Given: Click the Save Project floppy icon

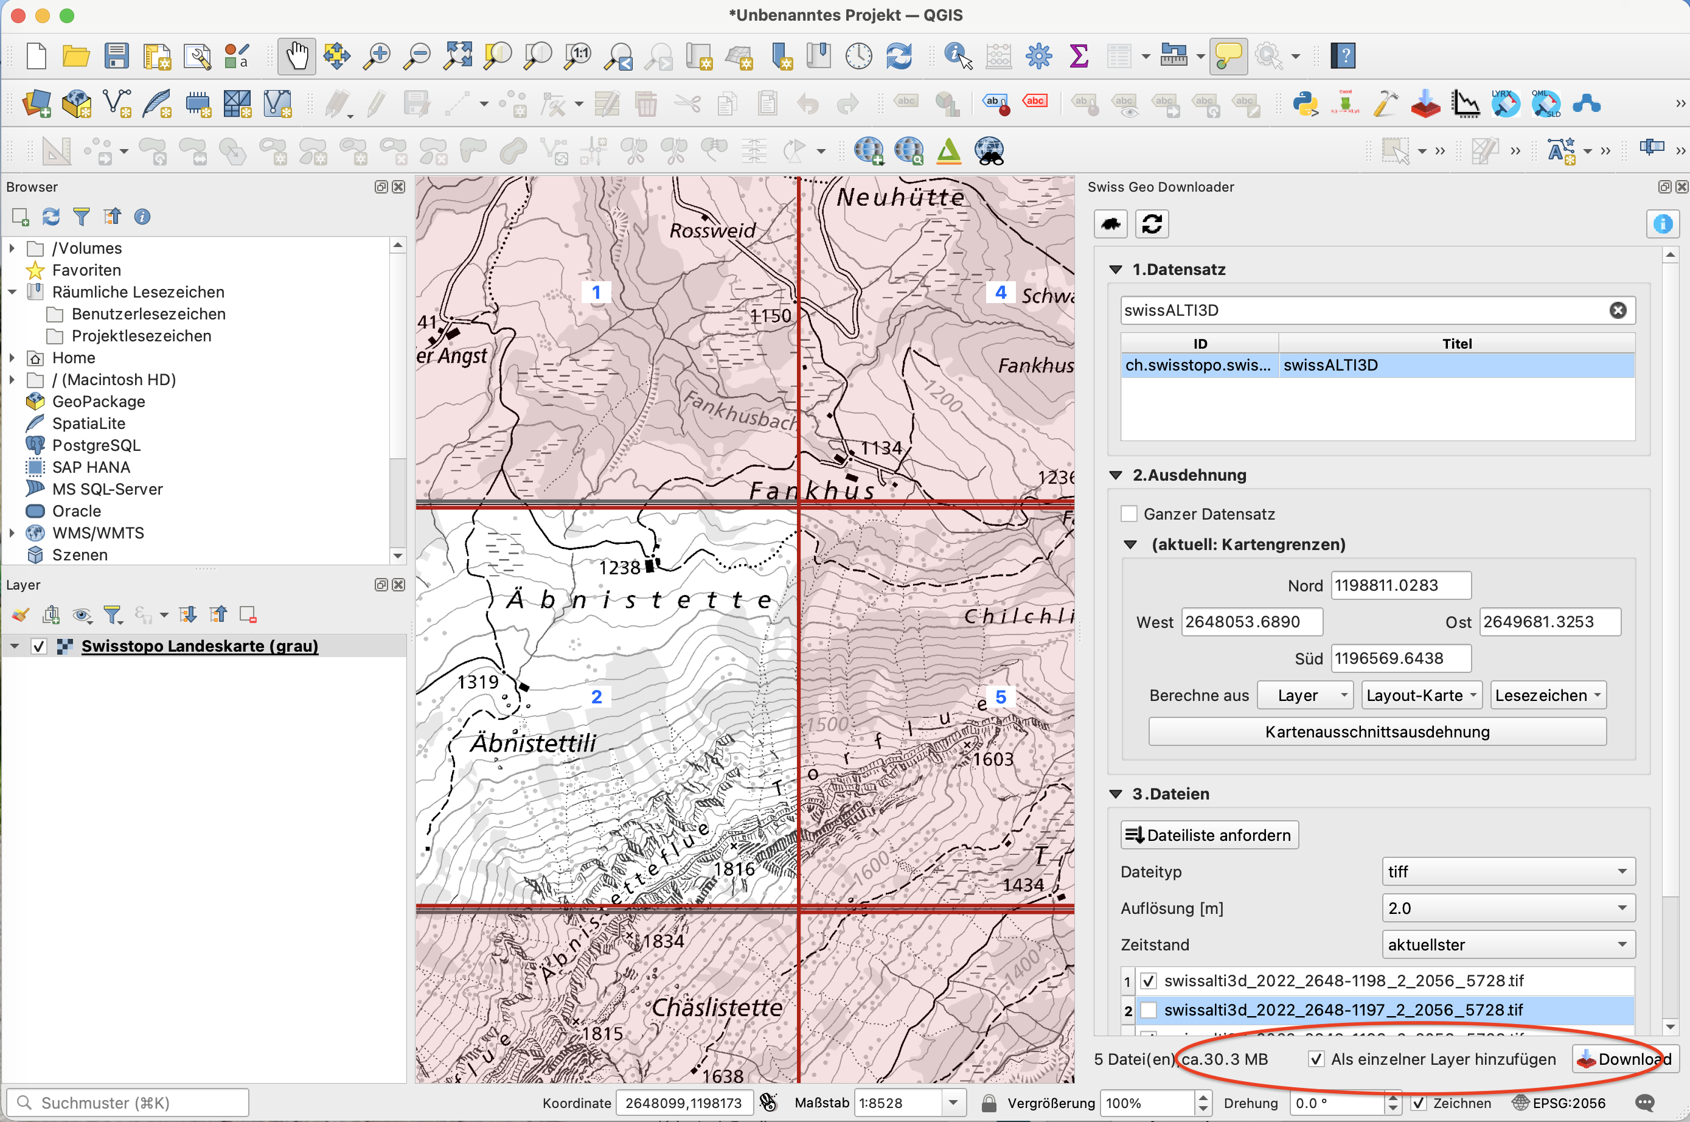Looking at the screenshot, I should point(116,56).
